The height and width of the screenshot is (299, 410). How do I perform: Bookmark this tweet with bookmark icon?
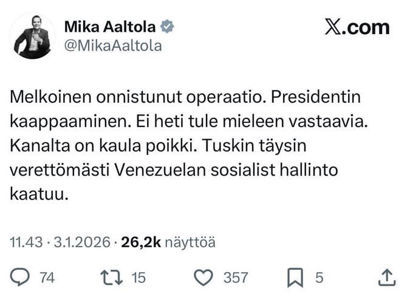coord(295,278)
